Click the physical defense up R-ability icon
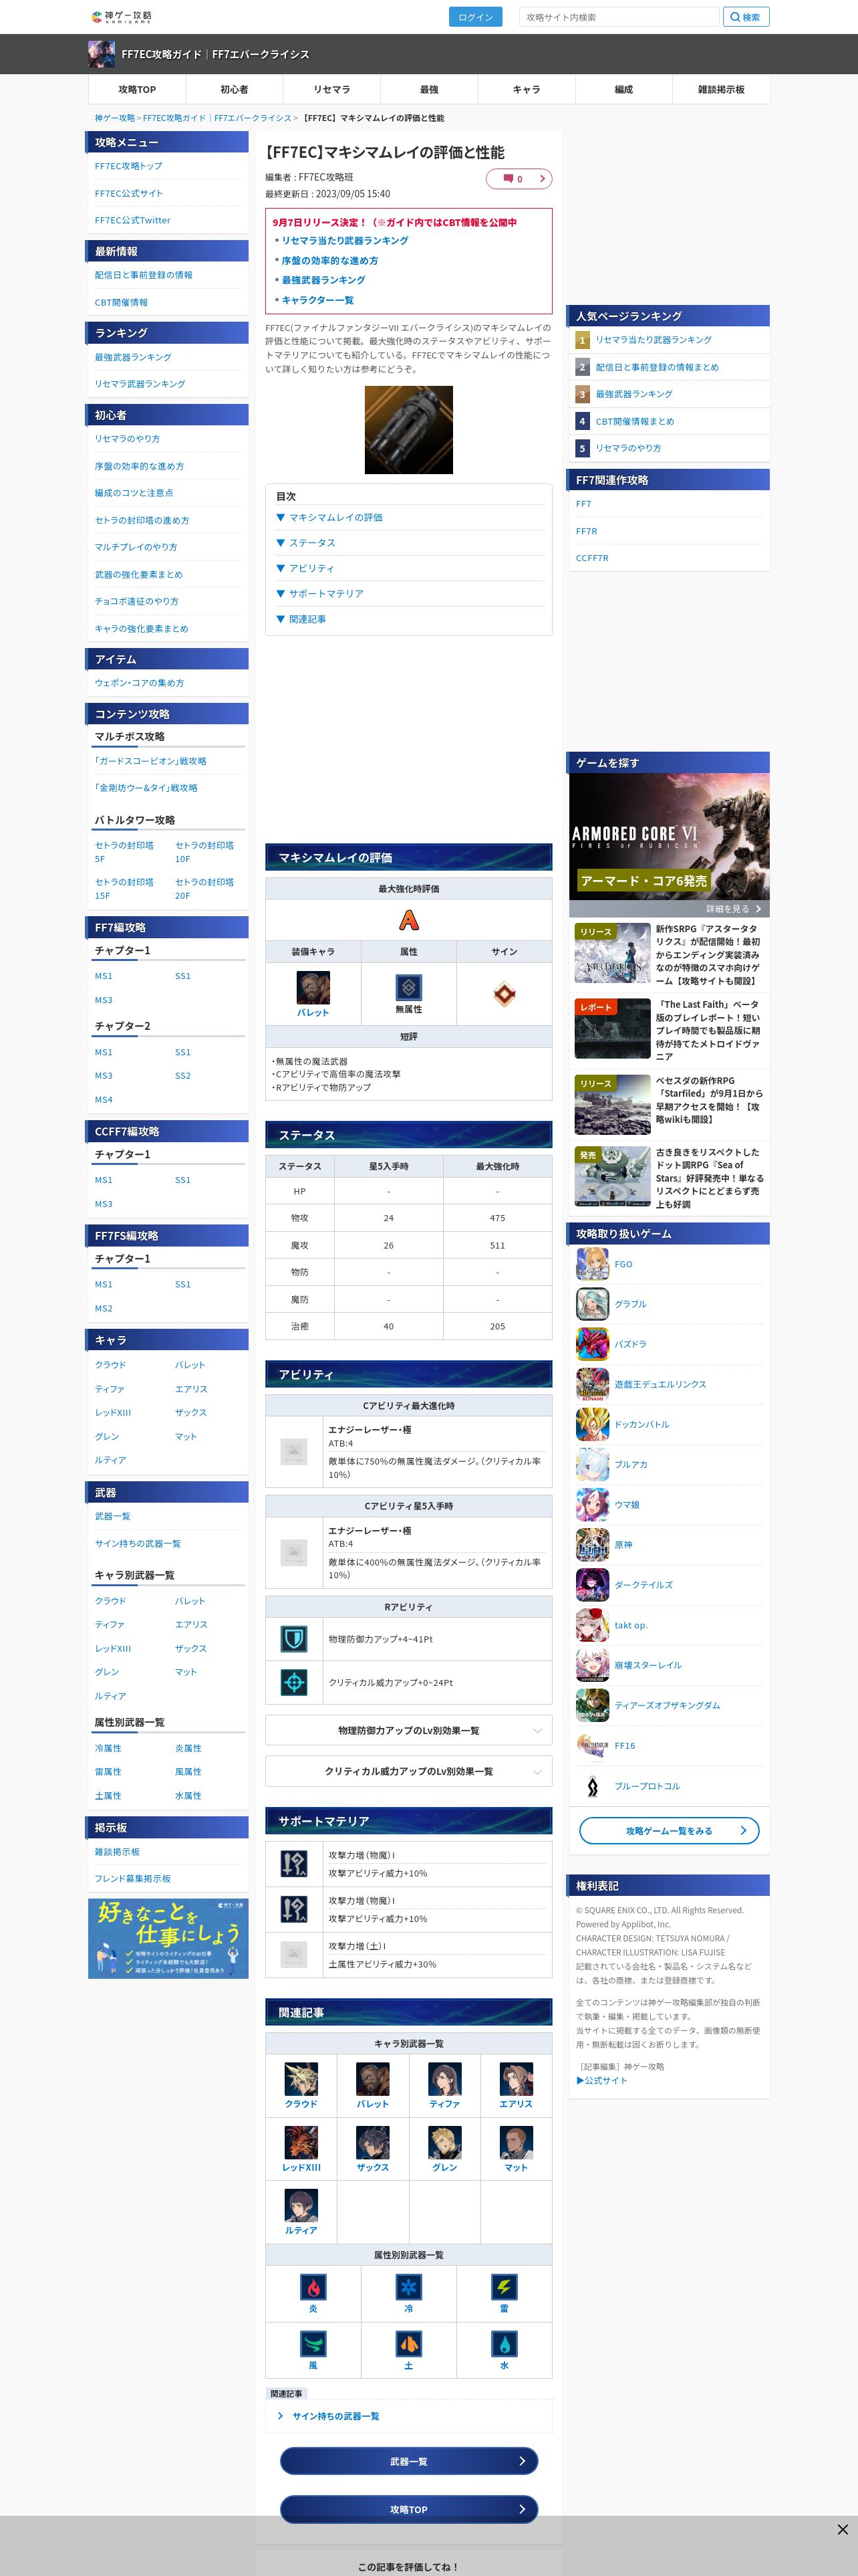 [x=293, y=1639]
